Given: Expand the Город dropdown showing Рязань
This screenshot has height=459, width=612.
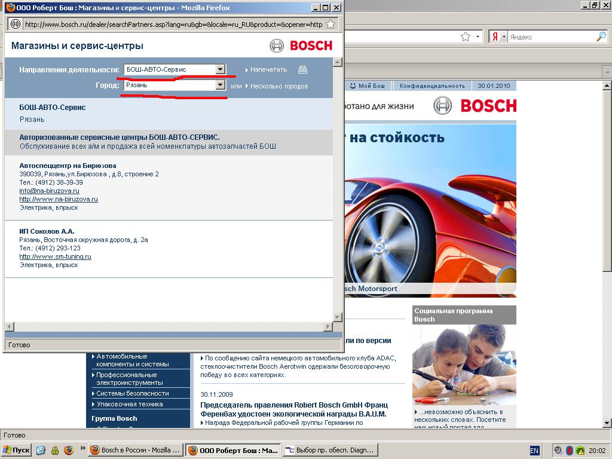Looking at the screenshot, I should [x=220, y=85].
